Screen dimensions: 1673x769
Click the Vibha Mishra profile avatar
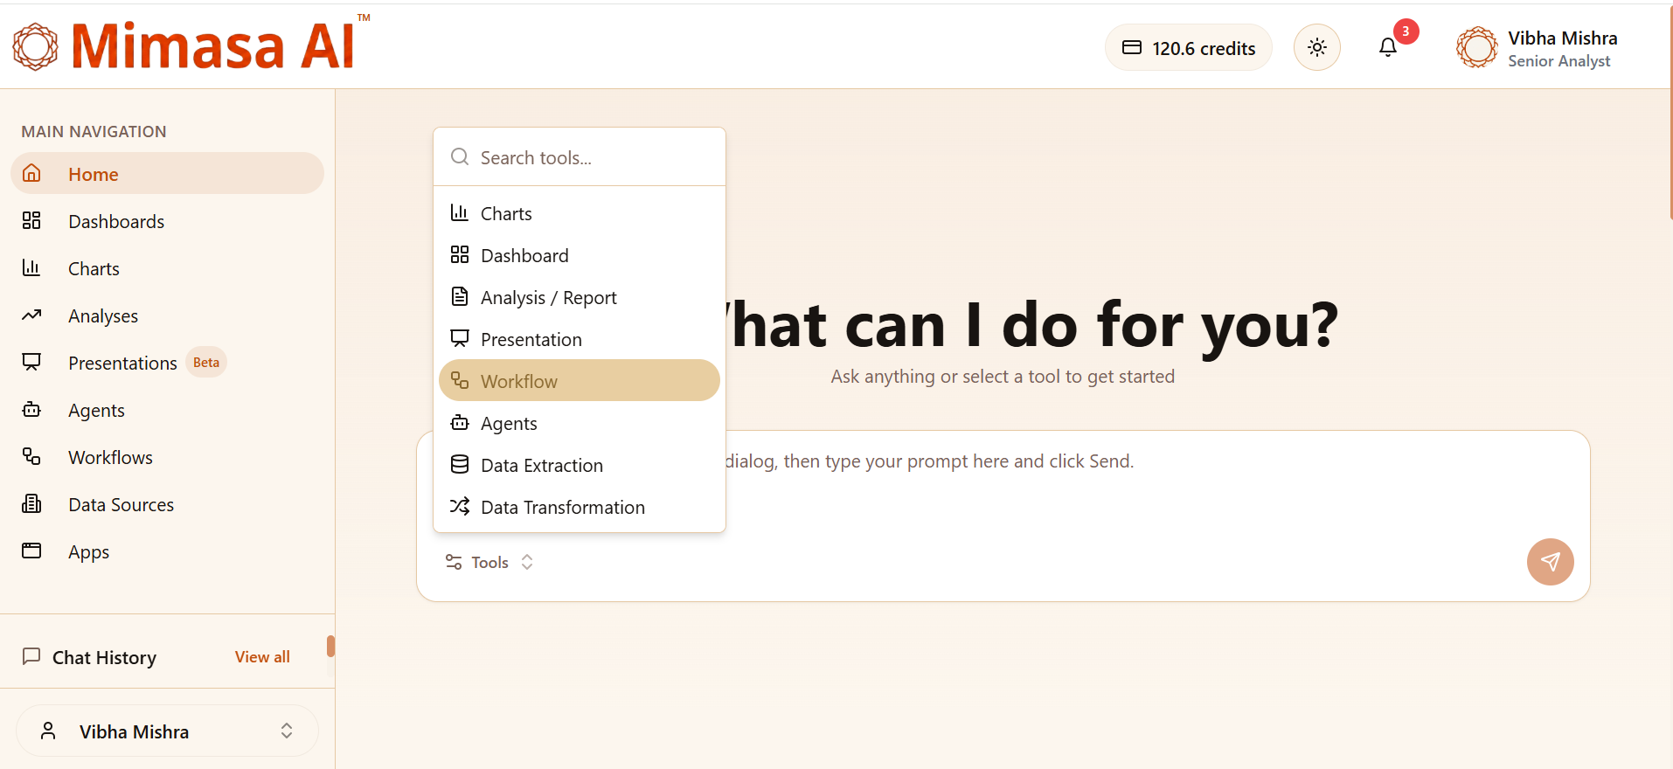pyautogui.click(x=1477, y=47)
